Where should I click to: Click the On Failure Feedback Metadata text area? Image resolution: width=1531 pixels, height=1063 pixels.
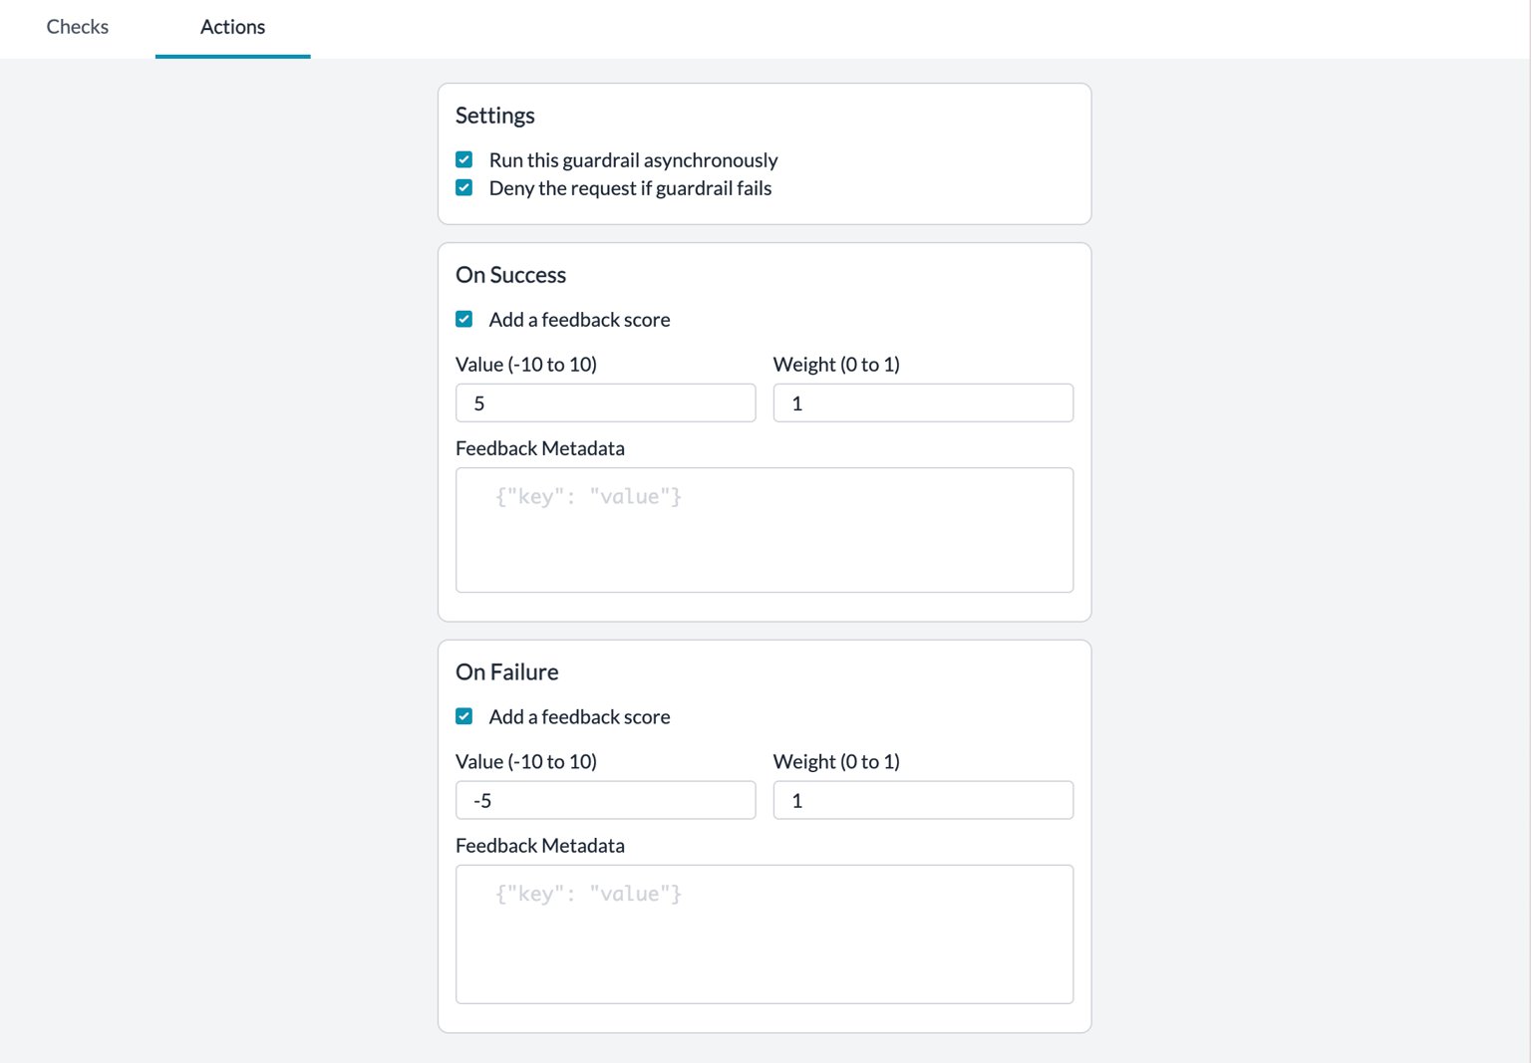[765, 934]
